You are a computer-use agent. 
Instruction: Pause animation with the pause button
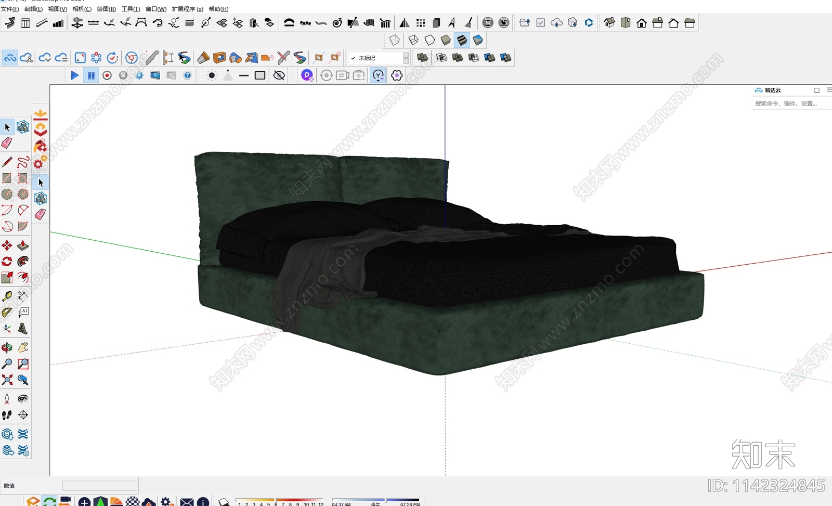[91, 75]
